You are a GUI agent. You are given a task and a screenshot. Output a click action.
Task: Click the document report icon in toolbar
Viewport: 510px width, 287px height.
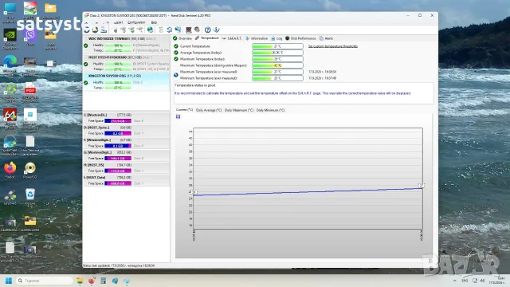[161, 30]
